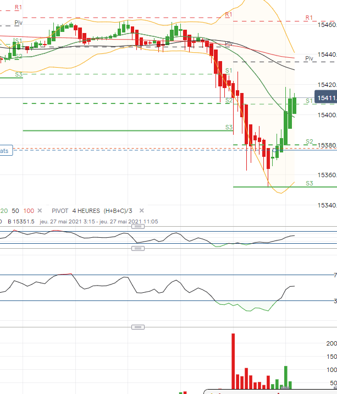Viewport: 337px width, 394px height.
Task: Click the 15360 price axis label
Action: [x=327, y=175]
